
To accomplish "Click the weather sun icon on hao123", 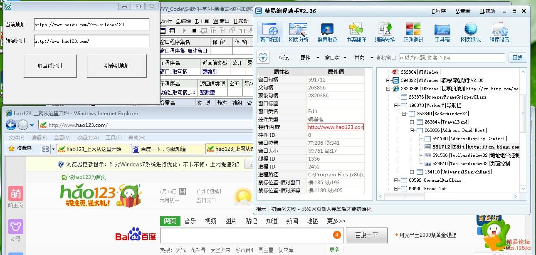I will (x=242, y=196).
